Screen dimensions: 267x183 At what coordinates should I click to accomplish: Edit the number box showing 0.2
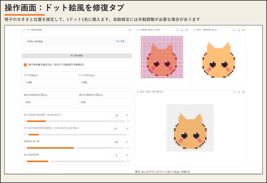pyautogui.click(x=117, y=129)
